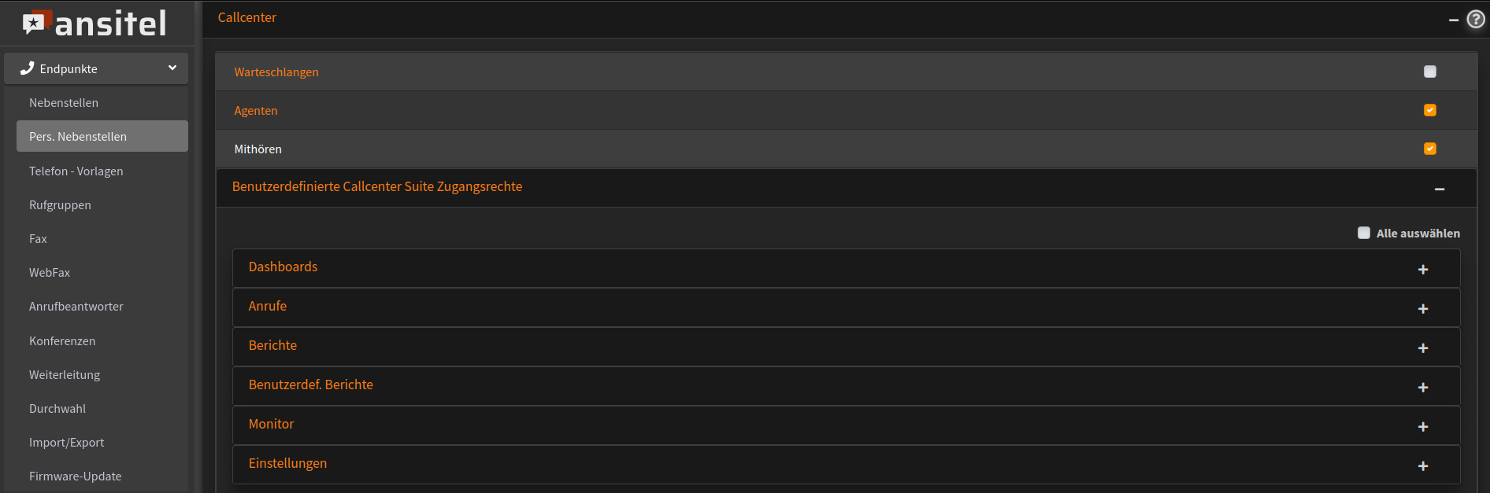Expand the Einstellungen plus icon

click(1423, 466)
